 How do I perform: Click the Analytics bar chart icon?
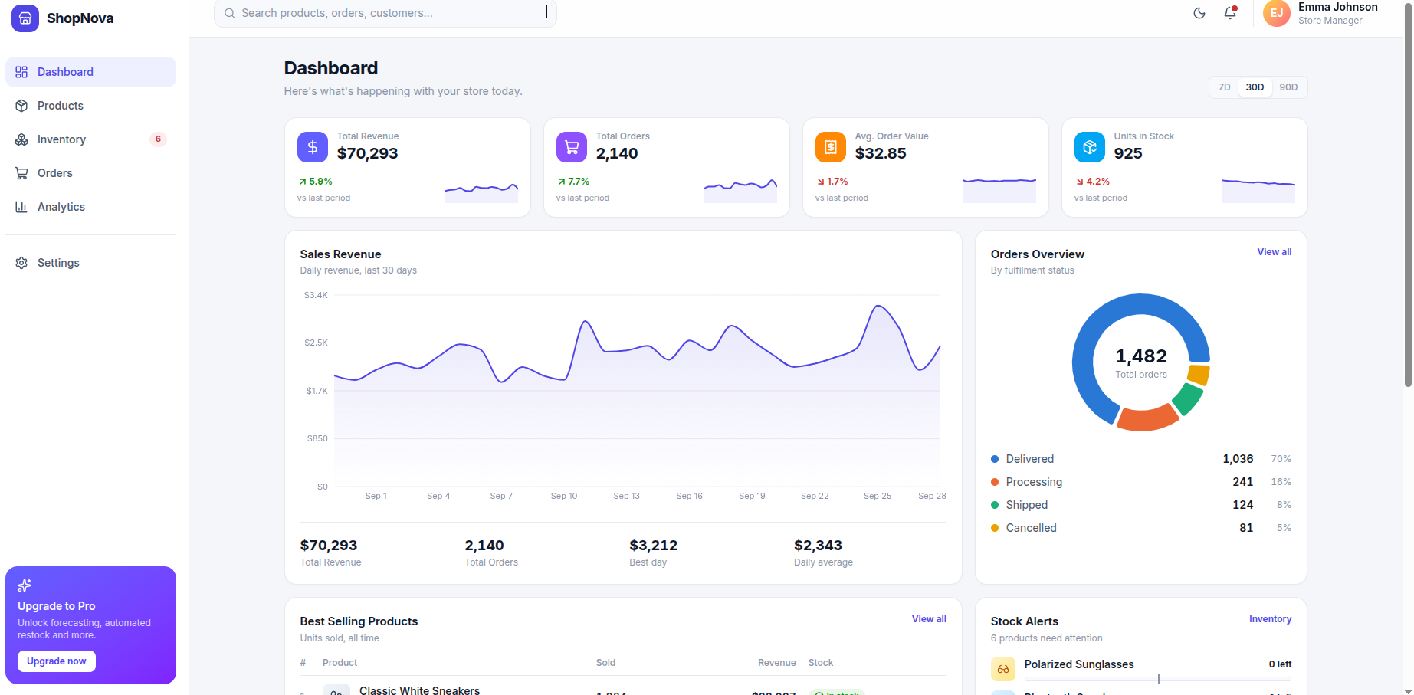pos(21,207)
